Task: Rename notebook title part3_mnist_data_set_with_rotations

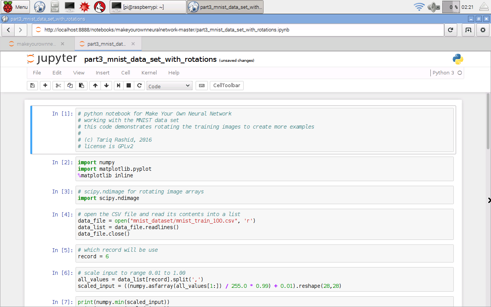Action: (150, 59)
